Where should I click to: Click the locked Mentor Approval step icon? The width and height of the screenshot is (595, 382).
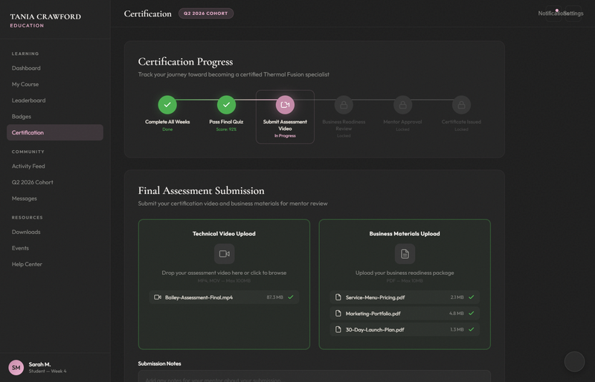[402, 105]
